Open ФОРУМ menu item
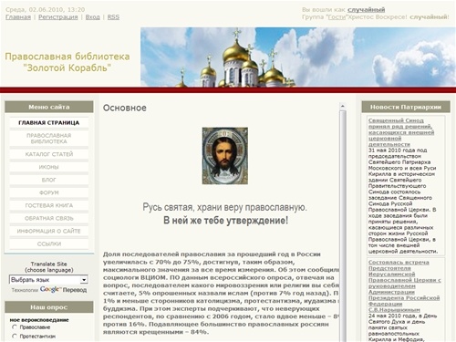The image size is (456, 342). click(49, 192)
